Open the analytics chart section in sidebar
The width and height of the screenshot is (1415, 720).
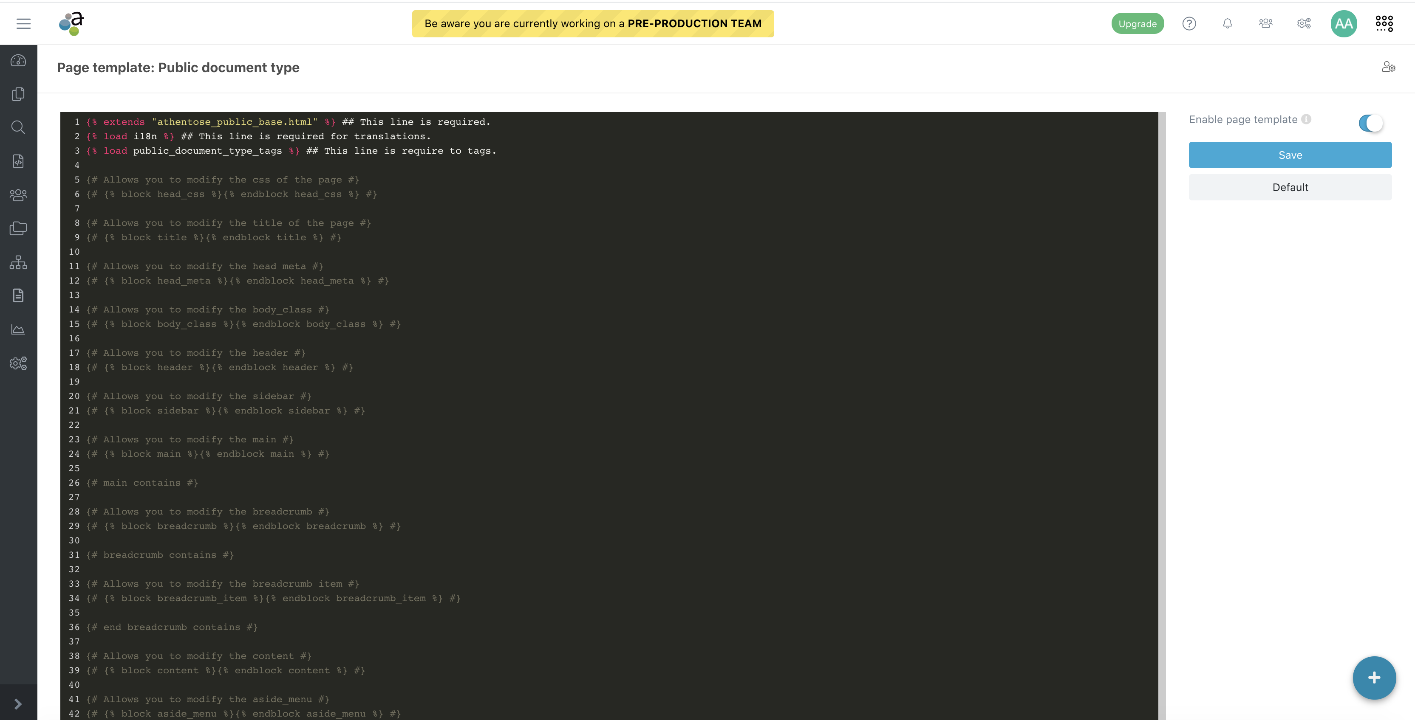(x=18, y=329)
